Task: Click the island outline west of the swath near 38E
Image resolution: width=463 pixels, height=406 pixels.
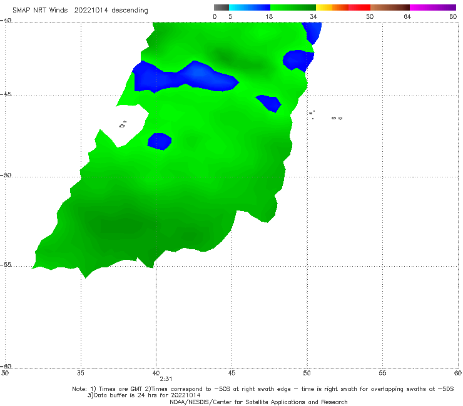Action: point(123,124)
